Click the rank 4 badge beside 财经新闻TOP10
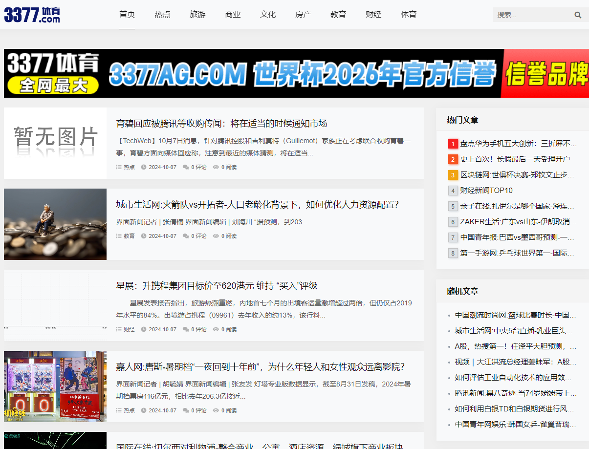 coord(453,191)
